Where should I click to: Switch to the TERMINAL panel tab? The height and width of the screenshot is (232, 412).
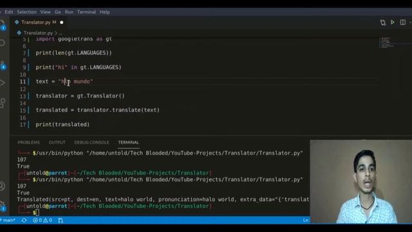click(x=128, y=142)
